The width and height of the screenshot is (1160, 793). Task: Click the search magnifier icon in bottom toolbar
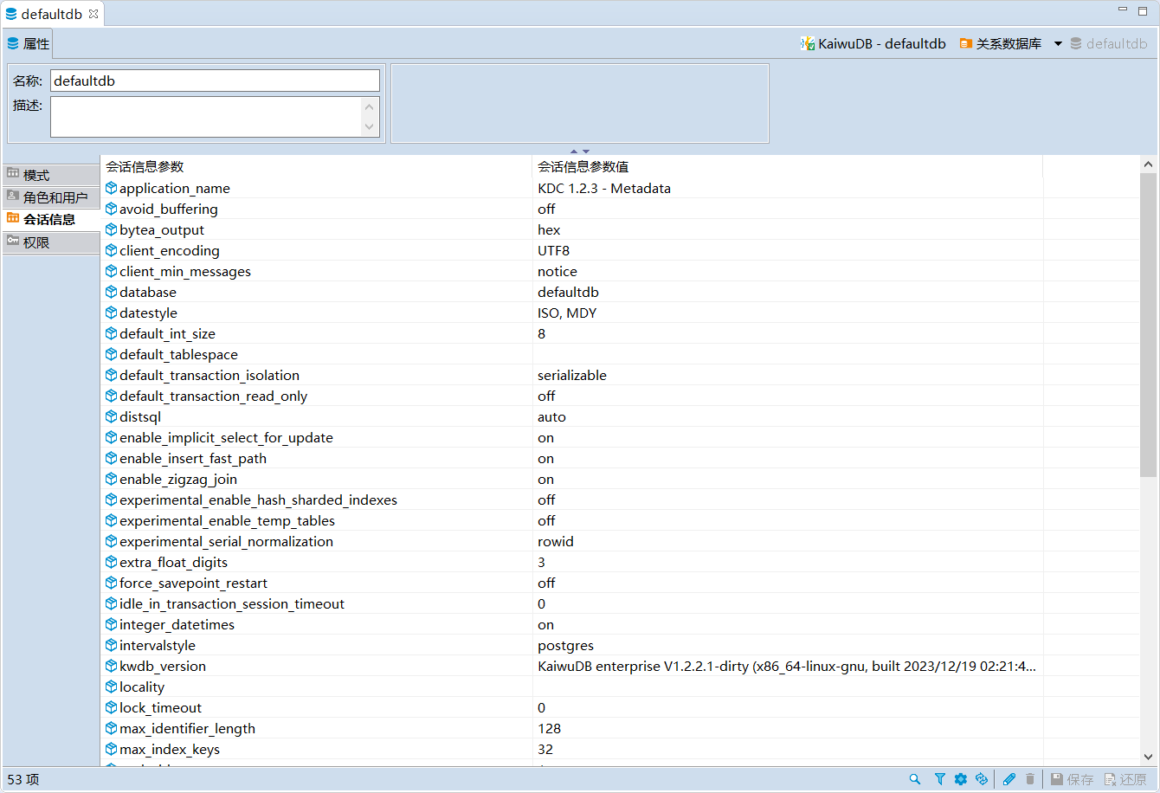[915, 779]
